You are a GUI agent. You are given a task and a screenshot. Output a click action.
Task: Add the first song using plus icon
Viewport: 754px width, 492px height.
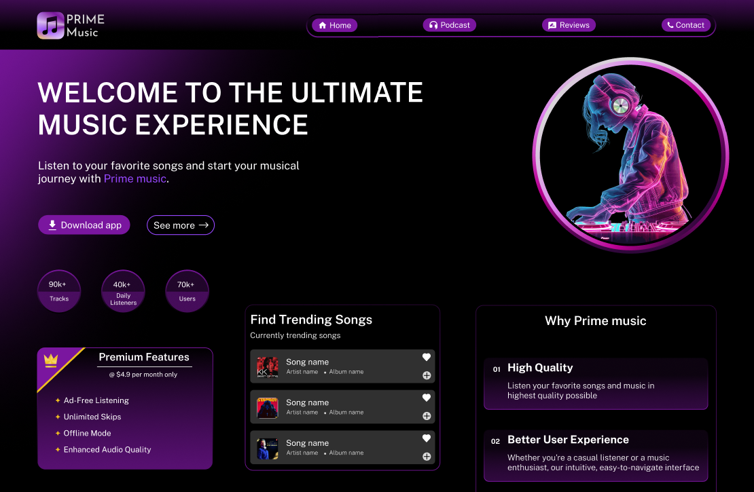click(427, 376)
